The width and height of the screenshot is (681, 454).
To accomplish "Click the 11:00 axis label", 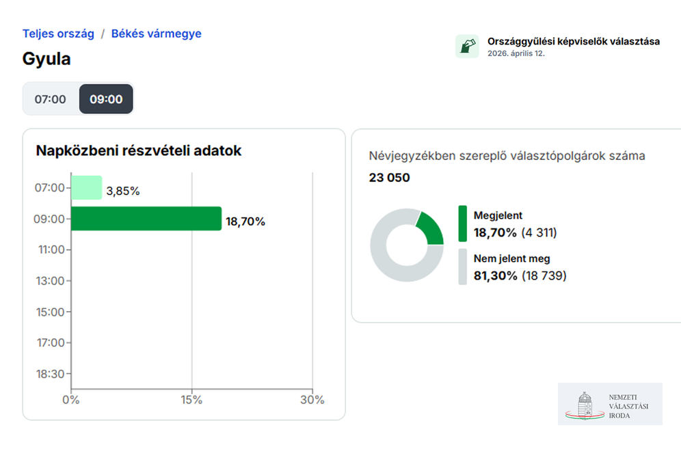I will click(50, 250).
